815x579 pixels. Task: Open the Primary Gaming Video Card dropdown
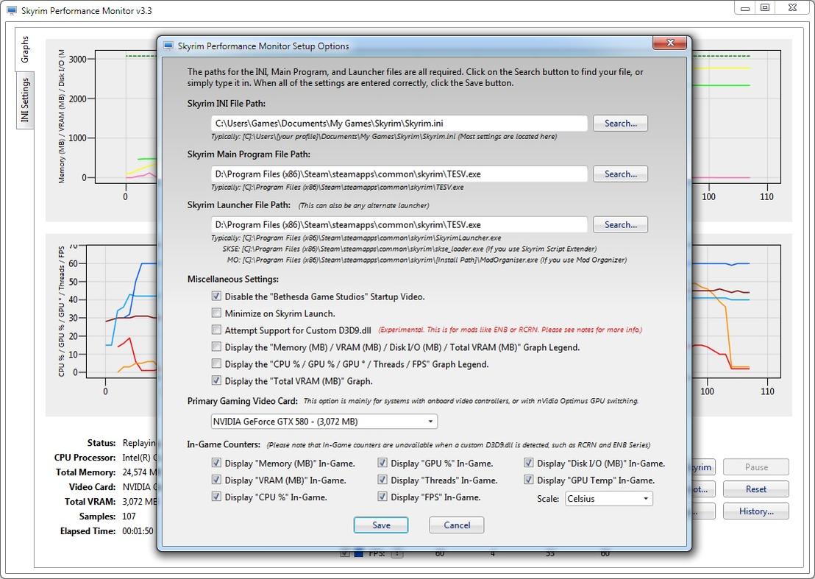coord(324,421)
